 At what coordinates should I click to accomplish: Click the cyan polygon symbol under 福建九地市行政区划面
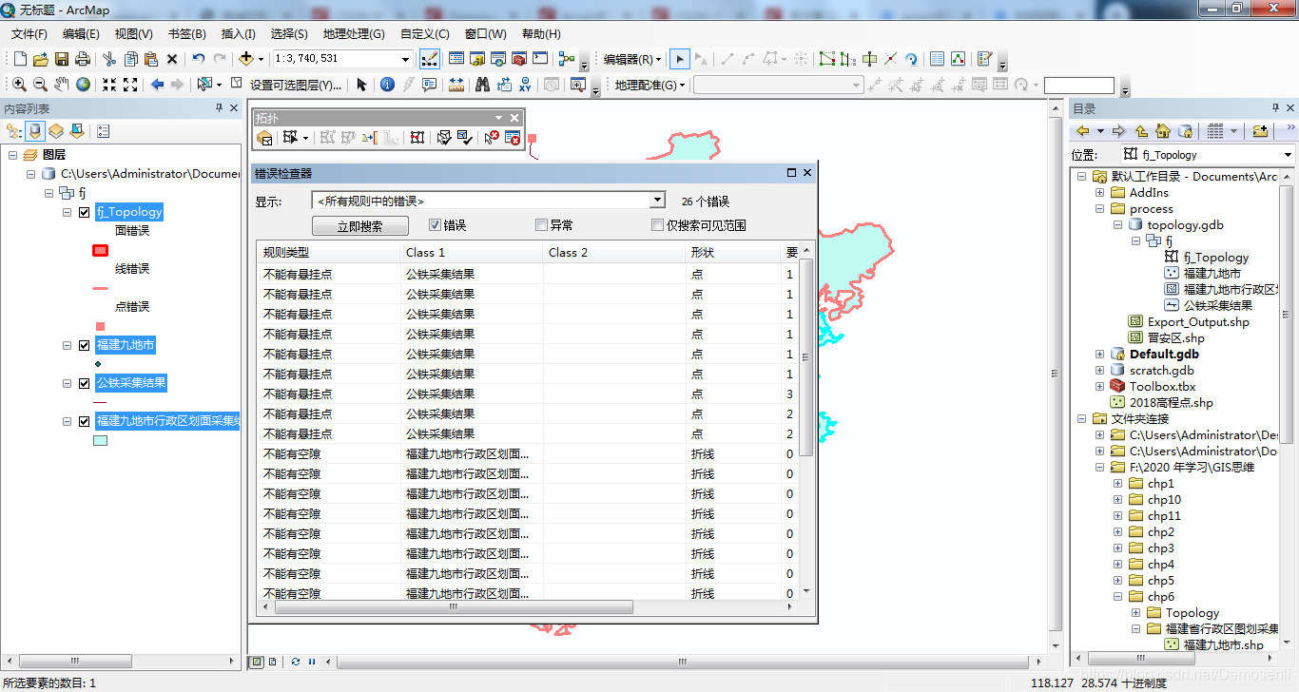point(100,440)
